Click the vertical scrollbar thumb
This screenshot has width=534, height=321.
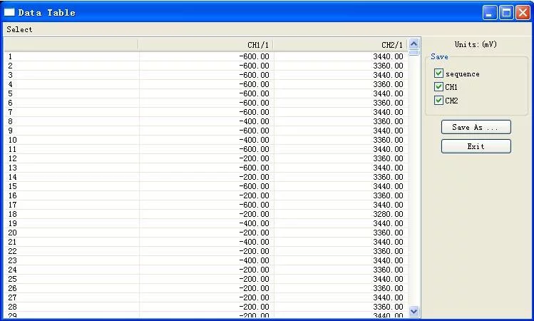pyautogui.click(x=414, y=53)
